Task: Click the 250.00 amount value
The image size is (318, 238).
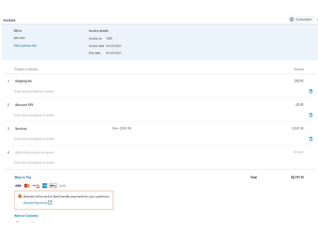Action: point(299,81)
